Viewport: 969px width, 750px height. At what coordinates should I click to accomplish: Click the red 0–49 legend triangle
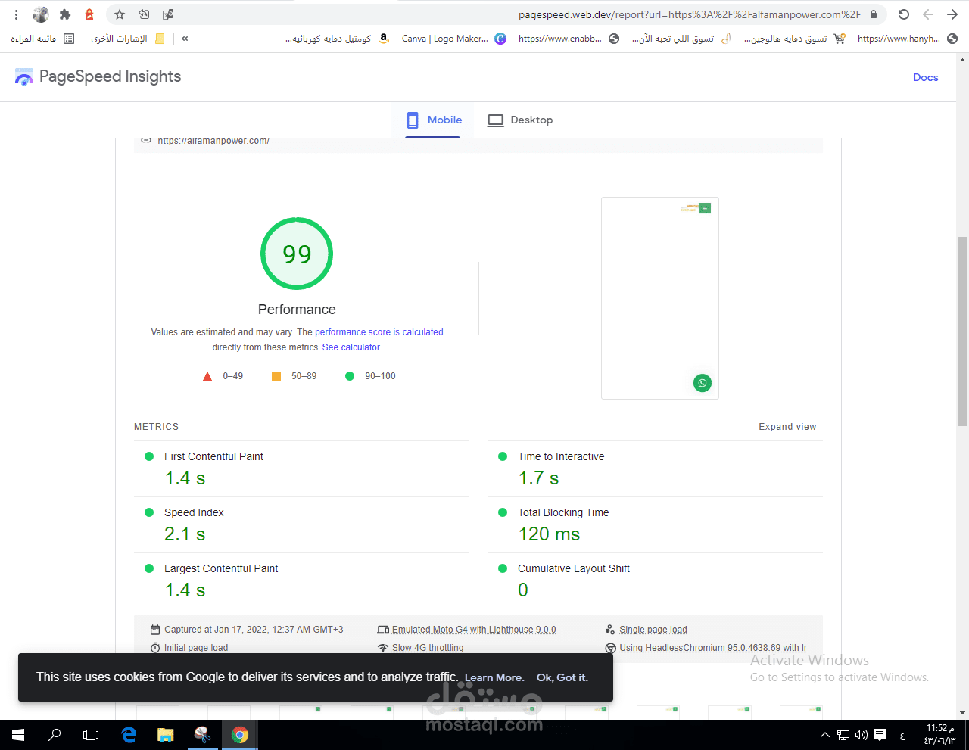click(x=207, y=376)
